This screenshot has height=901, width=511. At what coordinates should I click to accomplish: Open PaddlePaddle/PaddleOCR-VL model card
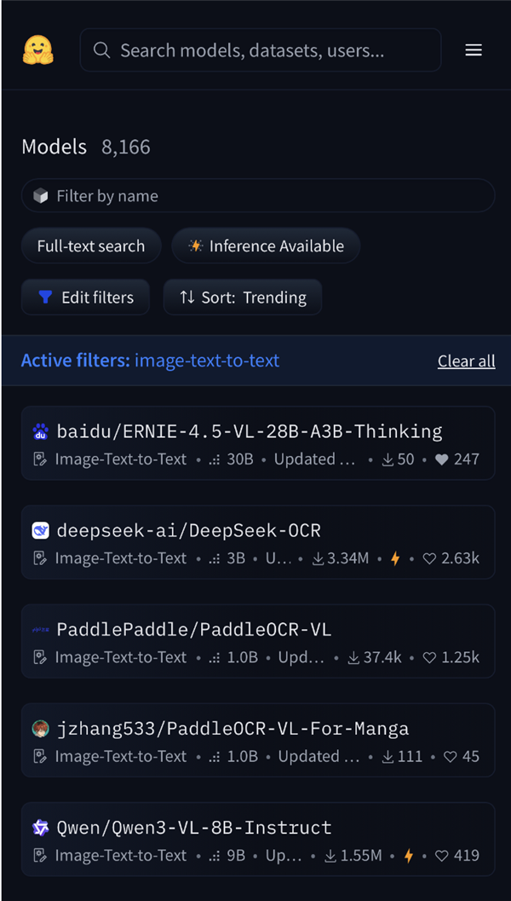pyautogui.click(x=194, y=630)
